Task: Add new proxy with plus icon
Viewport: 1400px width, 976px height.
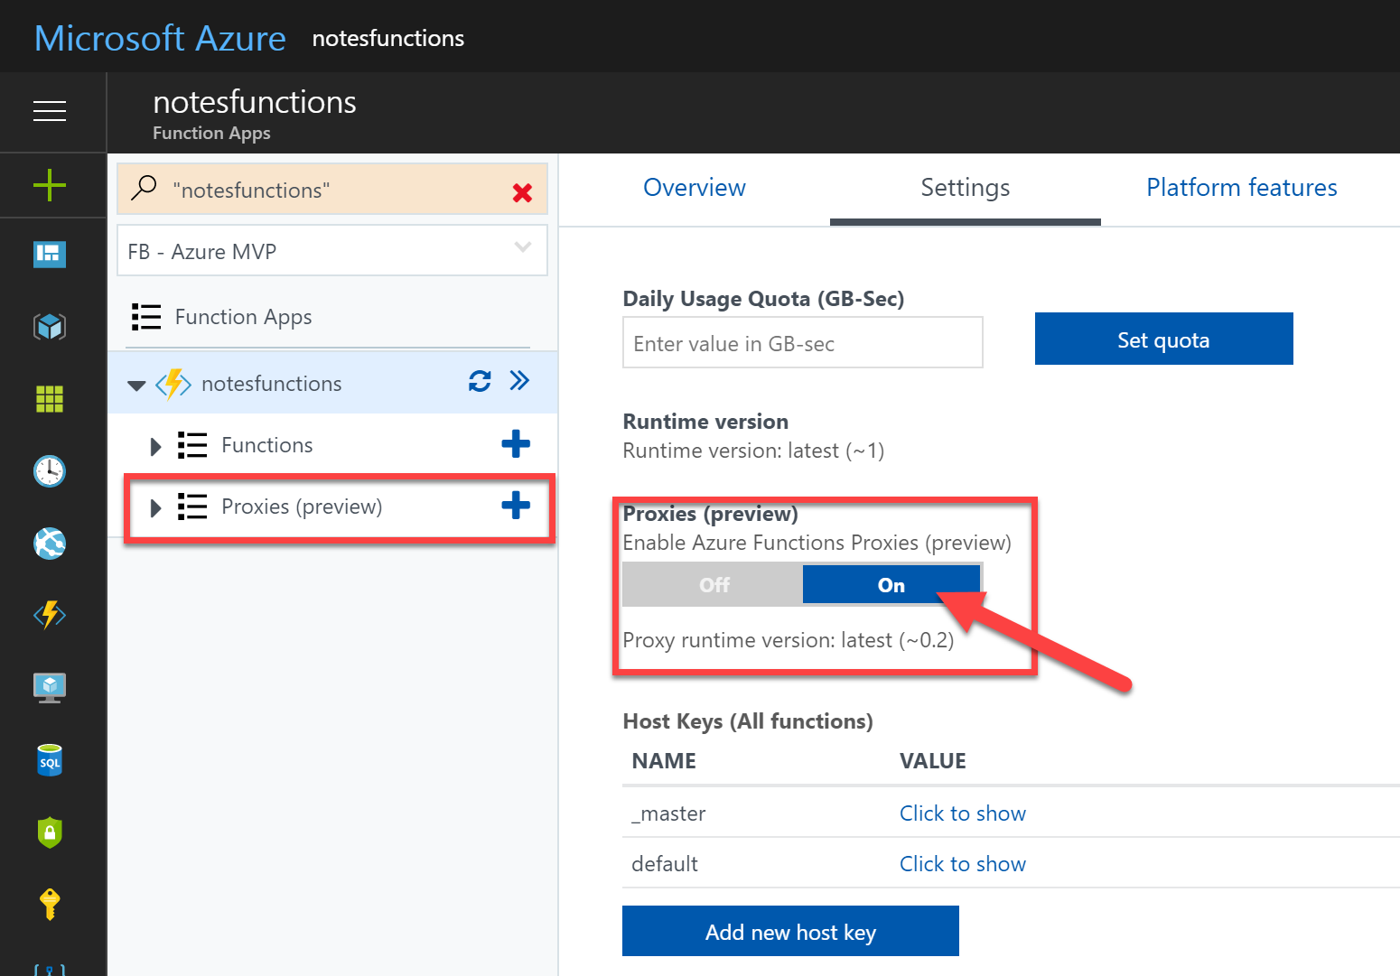Action: (516, 506)
